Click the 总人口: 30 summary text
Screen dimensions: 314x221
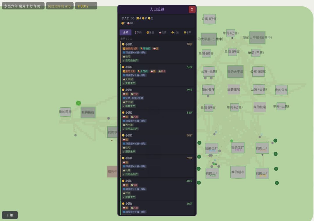(x=128, y=18)
